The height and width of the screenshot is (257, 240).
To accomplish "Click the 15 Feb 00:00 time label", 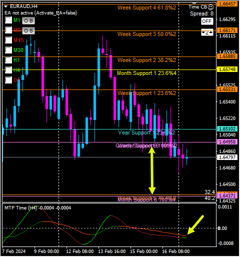I will click(x=144, y=251).
